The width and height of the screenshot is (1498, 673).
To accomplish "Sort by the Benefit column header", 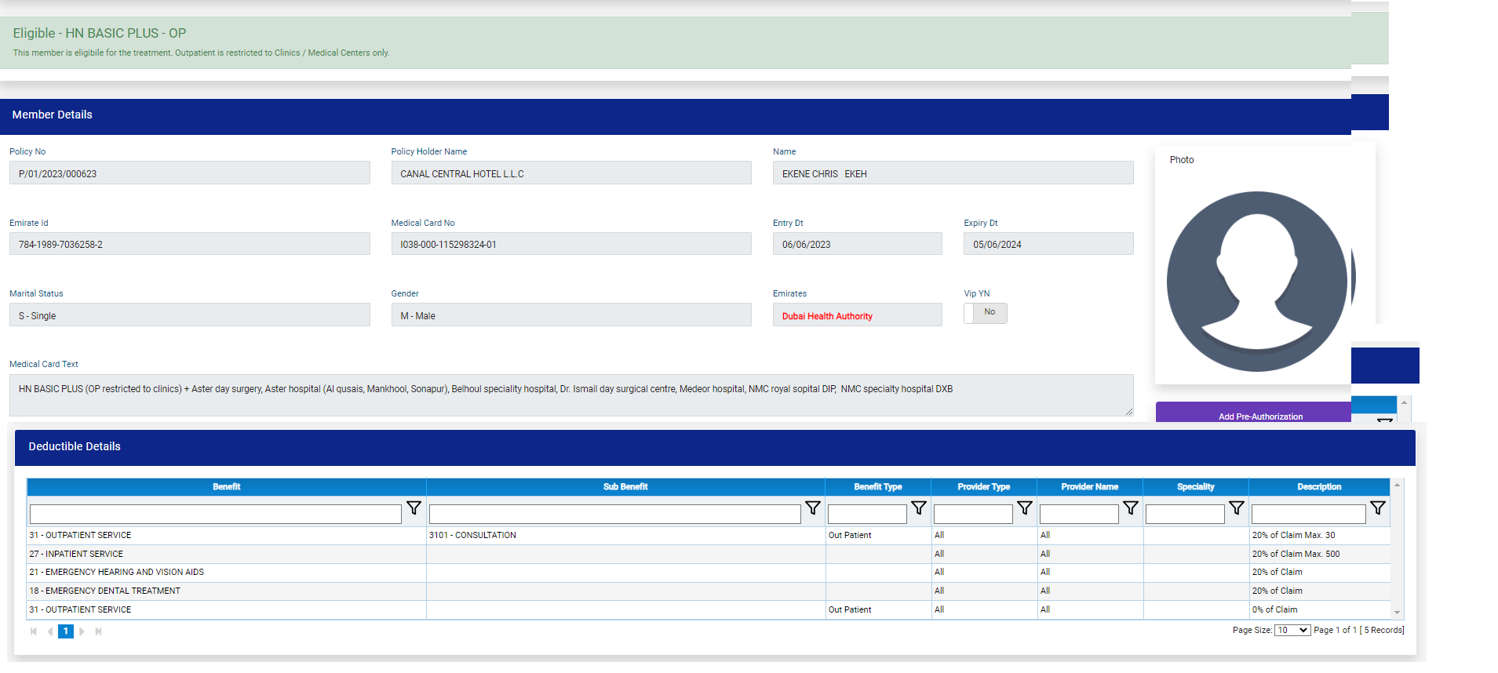I will click(x=226, y=487).
